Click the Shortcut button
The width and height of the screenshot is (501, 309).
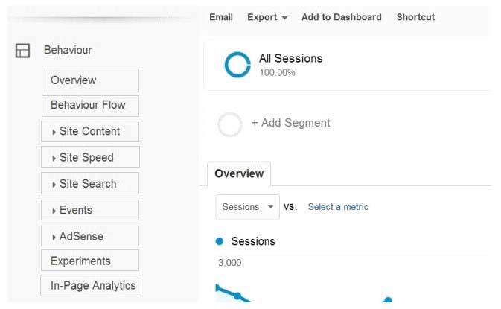[415, 17]
